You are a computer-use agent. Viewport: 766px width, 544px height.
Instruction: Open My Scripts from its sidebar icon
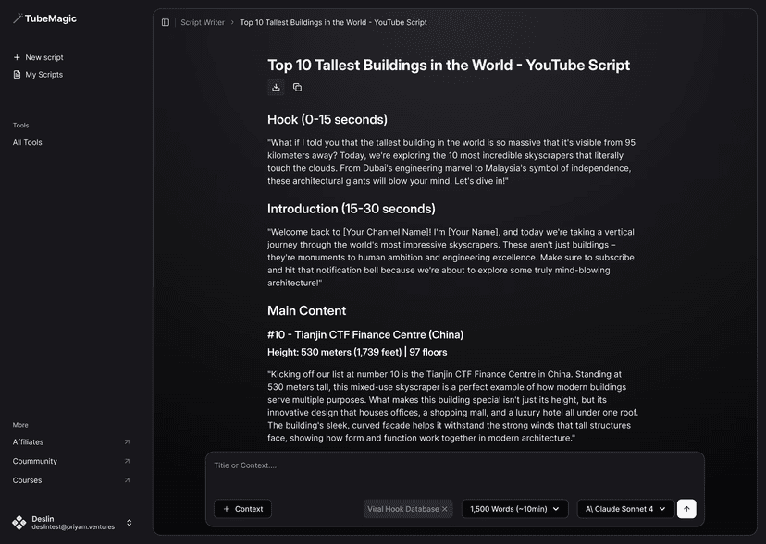(16, 74)
